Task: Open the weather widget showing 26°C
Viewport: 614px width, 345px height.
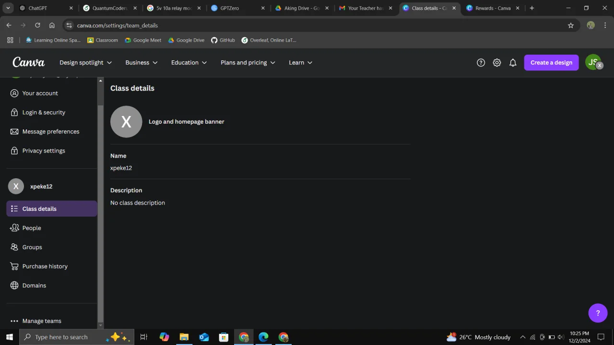Action: [x=478, y=337]
